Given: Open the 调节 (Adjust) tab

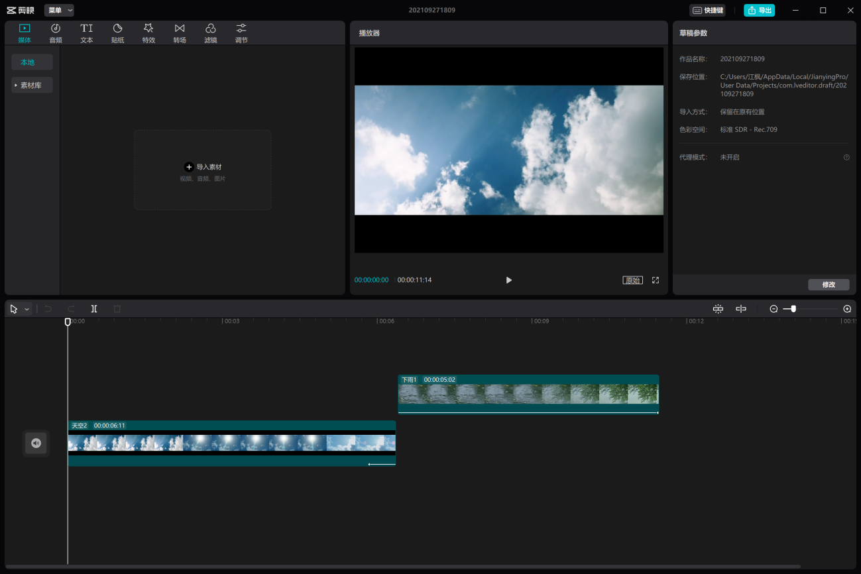Looking at the screenshot, I should [x=241, y=33].
